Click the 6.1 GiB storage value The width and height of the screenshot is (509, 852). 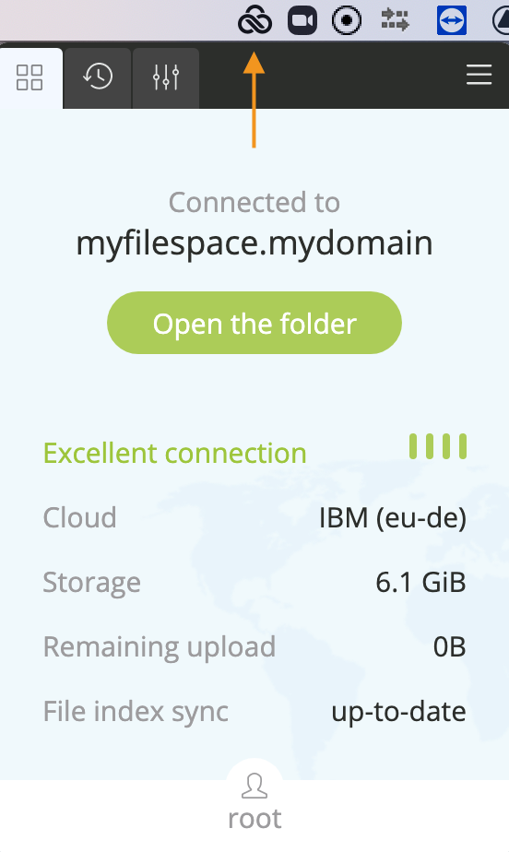point(421,583)
